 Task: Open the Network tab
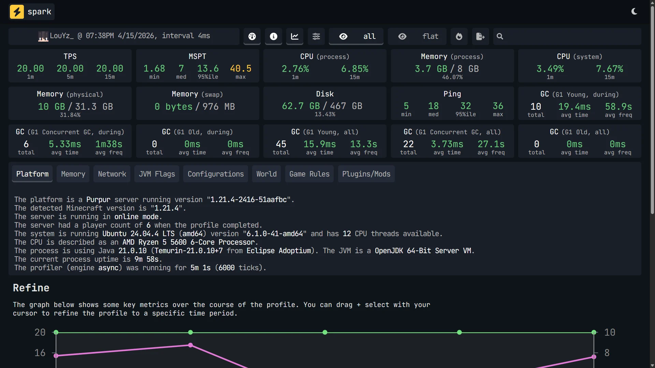click(x=112, y=174)
